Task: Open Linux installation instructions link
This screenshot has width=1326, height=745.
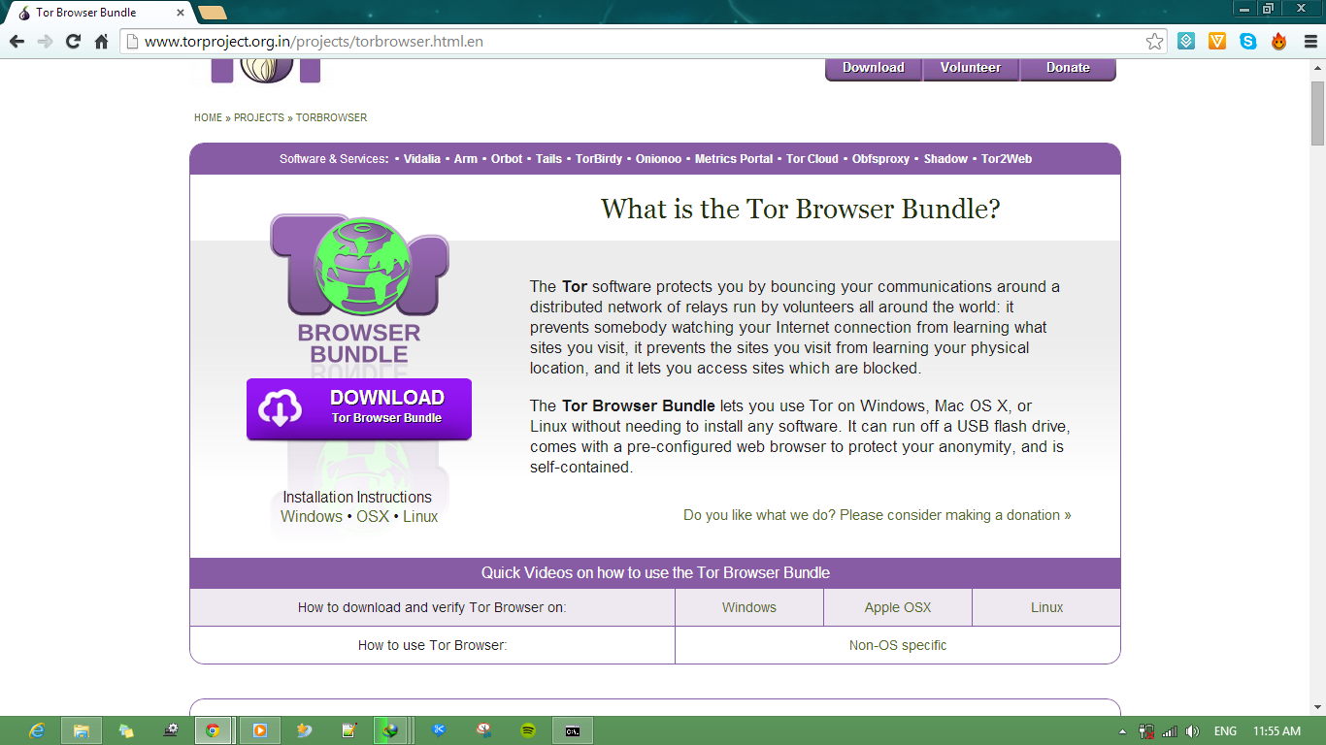Action: click(x=420, y=517)
